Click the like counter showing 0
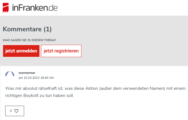The width and height of the screenshot is (188, 120). [11, 111]
